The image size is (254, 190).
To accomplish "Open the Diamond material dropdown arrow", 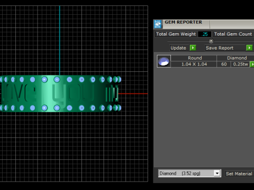I will 217,174.
